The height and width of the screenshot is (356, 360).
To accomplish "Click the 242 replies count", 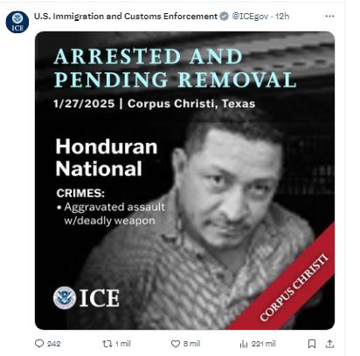I will click(53, 344).
